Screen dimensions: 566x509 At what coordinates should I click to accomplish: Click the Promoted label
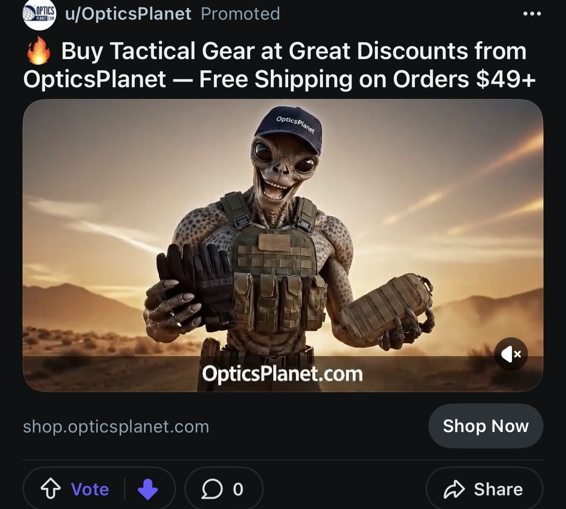click(240, 14)
